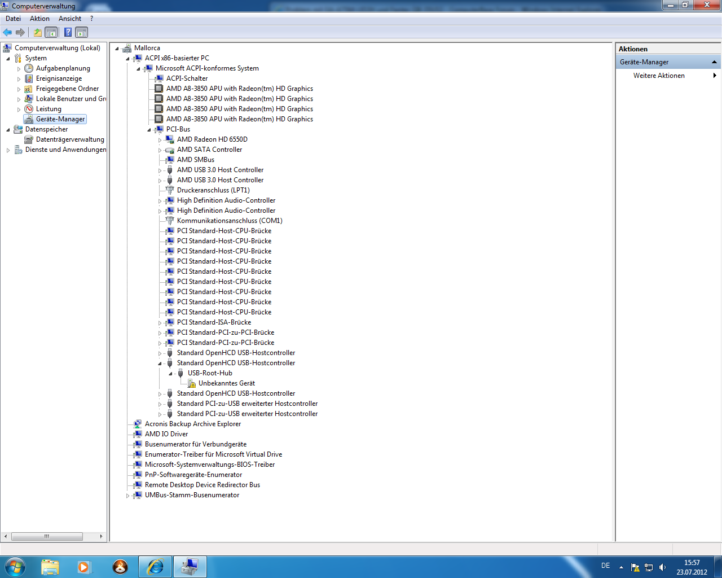Select the Unbekanntes Gerät entry
Viewport: 722px width, 578px height.
[x=227, y=383]
